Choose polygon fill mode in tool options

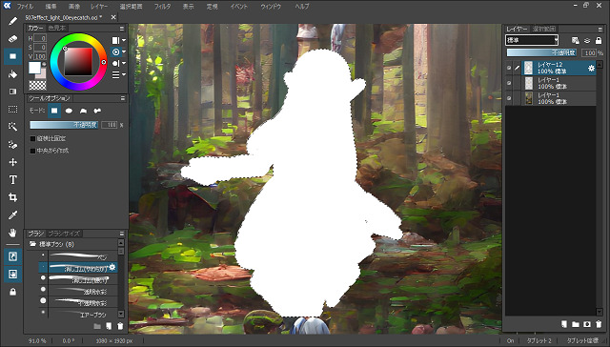point(83,111)
